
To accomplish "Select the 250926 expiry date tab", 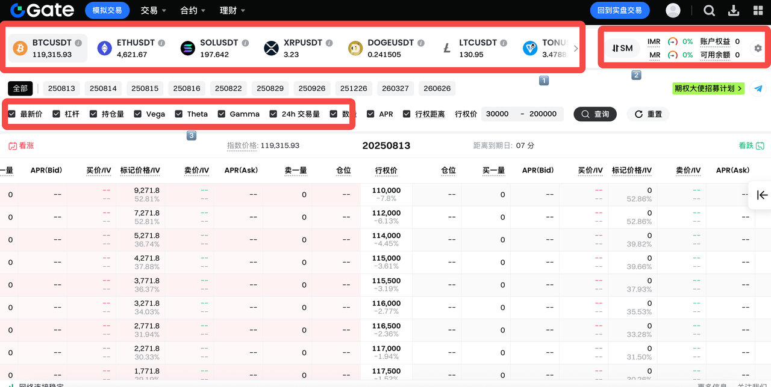I will pyautogui.click(x=311, y=88).
